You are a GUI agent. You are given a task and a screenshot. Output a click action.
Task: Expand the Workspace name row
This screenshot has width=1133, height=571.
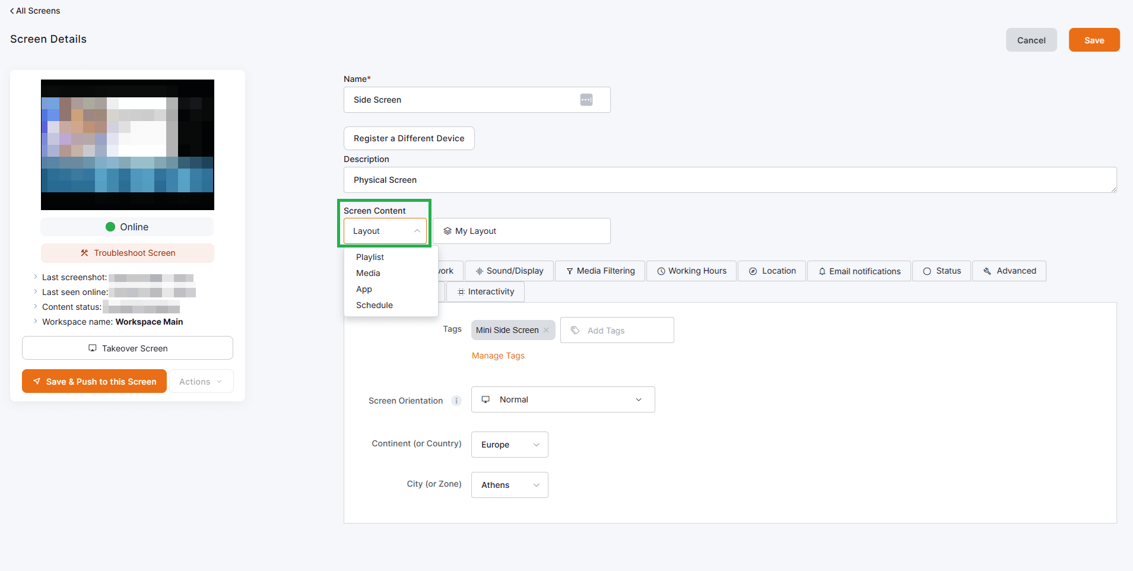coord(36,322)
